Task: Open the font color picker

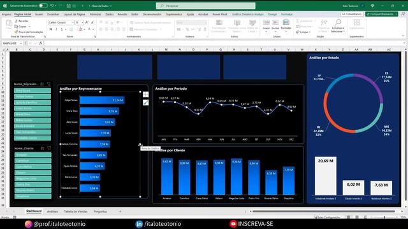Action: coord(89,29)
